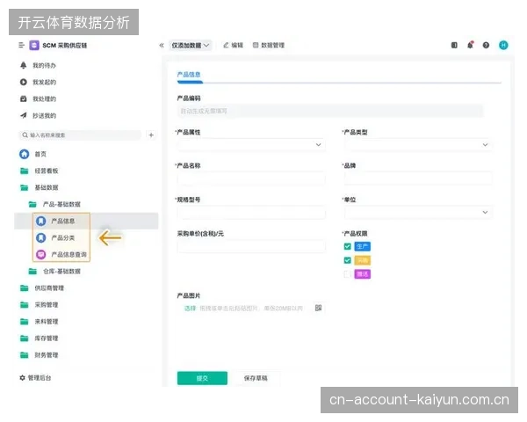Click the purple permission tag

coord(362,274)
